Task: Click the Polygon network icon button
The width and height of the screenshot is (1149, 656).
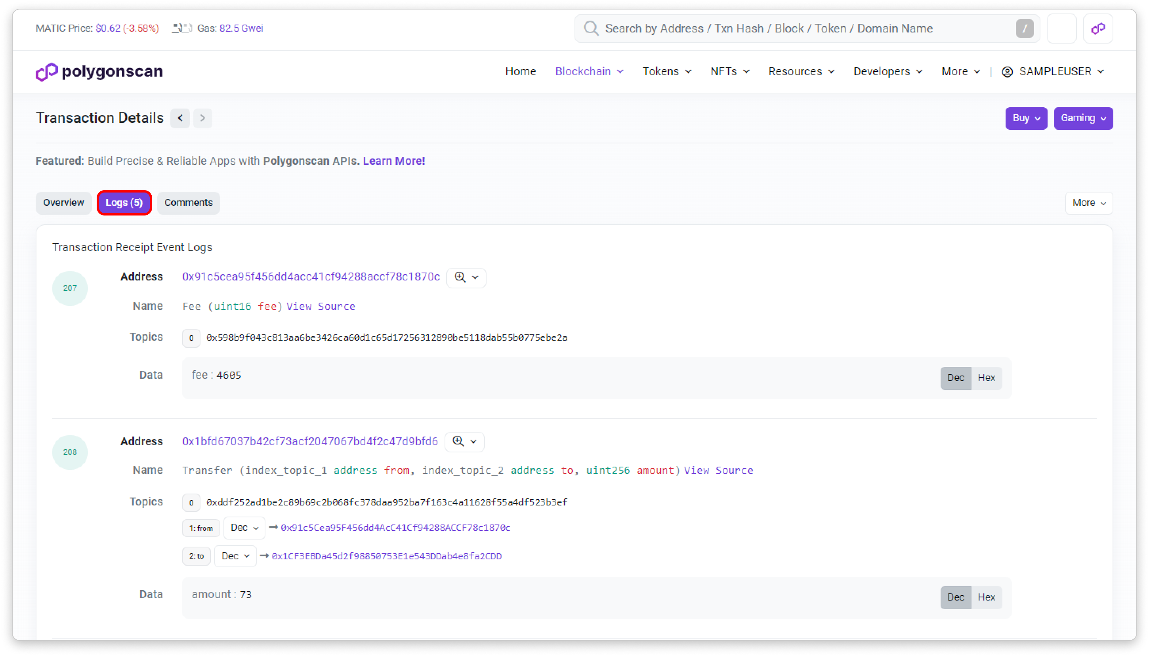Action: [x=1098, y=29]
